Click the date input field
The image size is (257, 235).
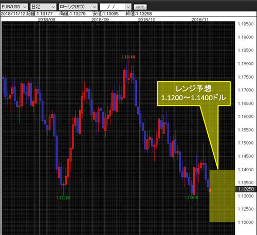coord(113,7)
